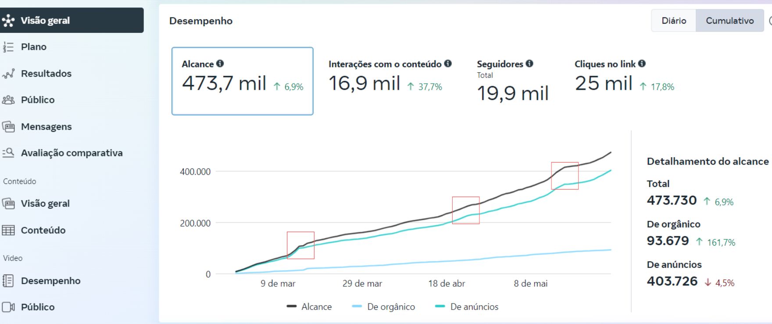772x324 pixels.
Task: Click the Avaliação comparativa search icon
Action: pyautogui.click(x=8, y=153)
